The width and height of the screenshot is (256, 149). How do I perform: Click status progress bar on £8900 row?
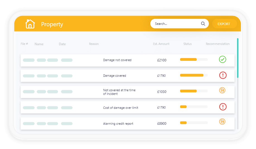click(x=194, y=123)
